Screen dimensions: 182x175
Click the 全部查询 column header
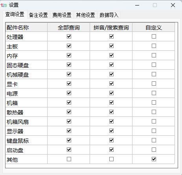[69, 27]
